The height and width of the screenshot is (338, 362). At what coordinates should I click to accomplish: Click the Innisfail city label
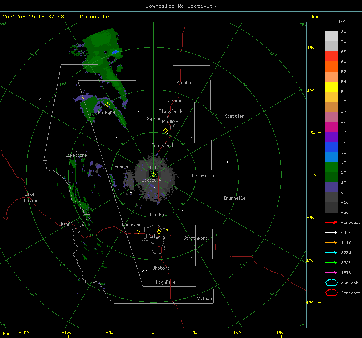[162, 145]
